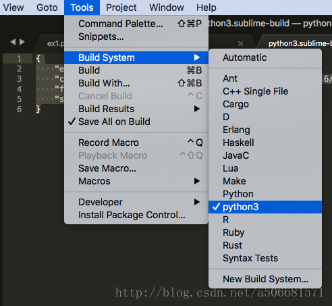This screenshot has height=306, width=332.
Task: Expand the Build Results submenu
Action: coord(136,109)
